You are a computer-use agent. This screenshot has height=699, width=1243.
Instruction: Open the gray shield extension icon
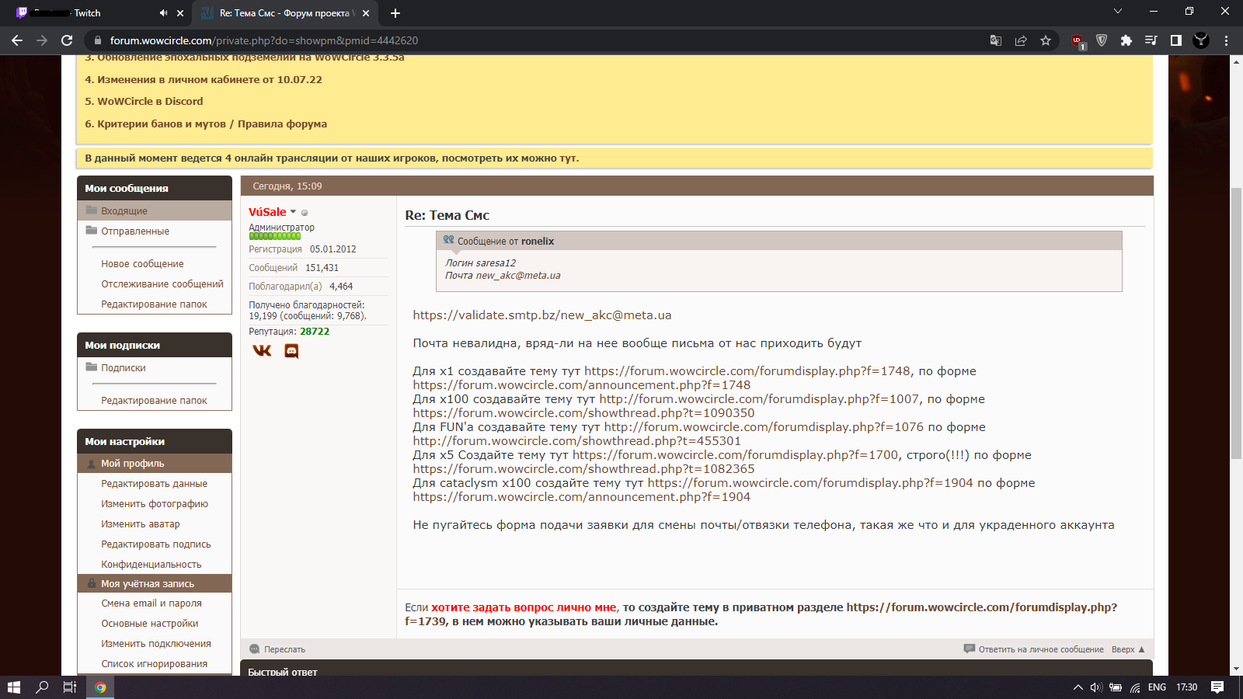pos(1102,40)
